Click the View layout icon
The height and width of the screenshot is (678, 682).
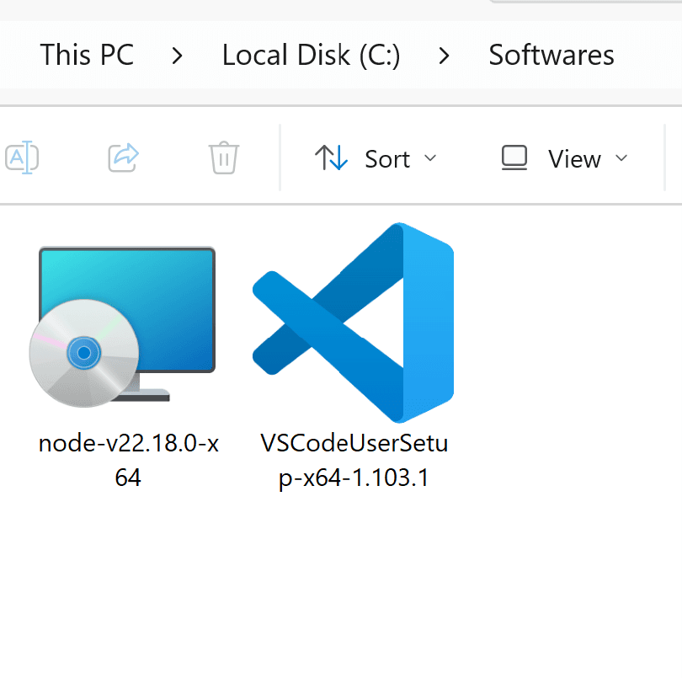(x=514, y=157)
